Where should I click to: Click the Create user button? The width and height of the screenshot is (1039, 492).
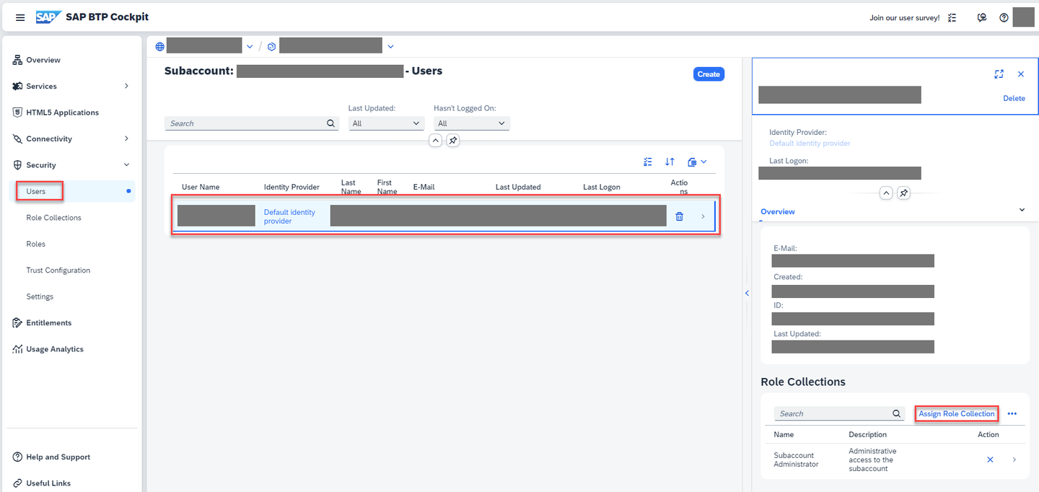(709, 74)
